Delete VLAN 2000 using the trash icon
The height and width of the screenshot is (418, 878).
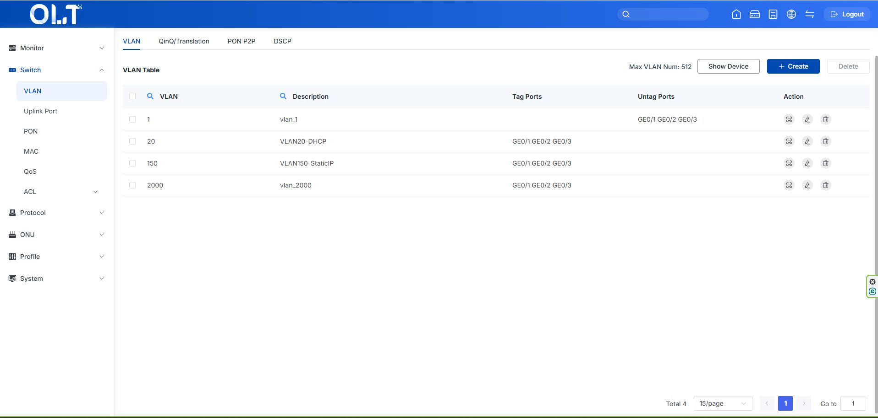[x=826, y=185]
